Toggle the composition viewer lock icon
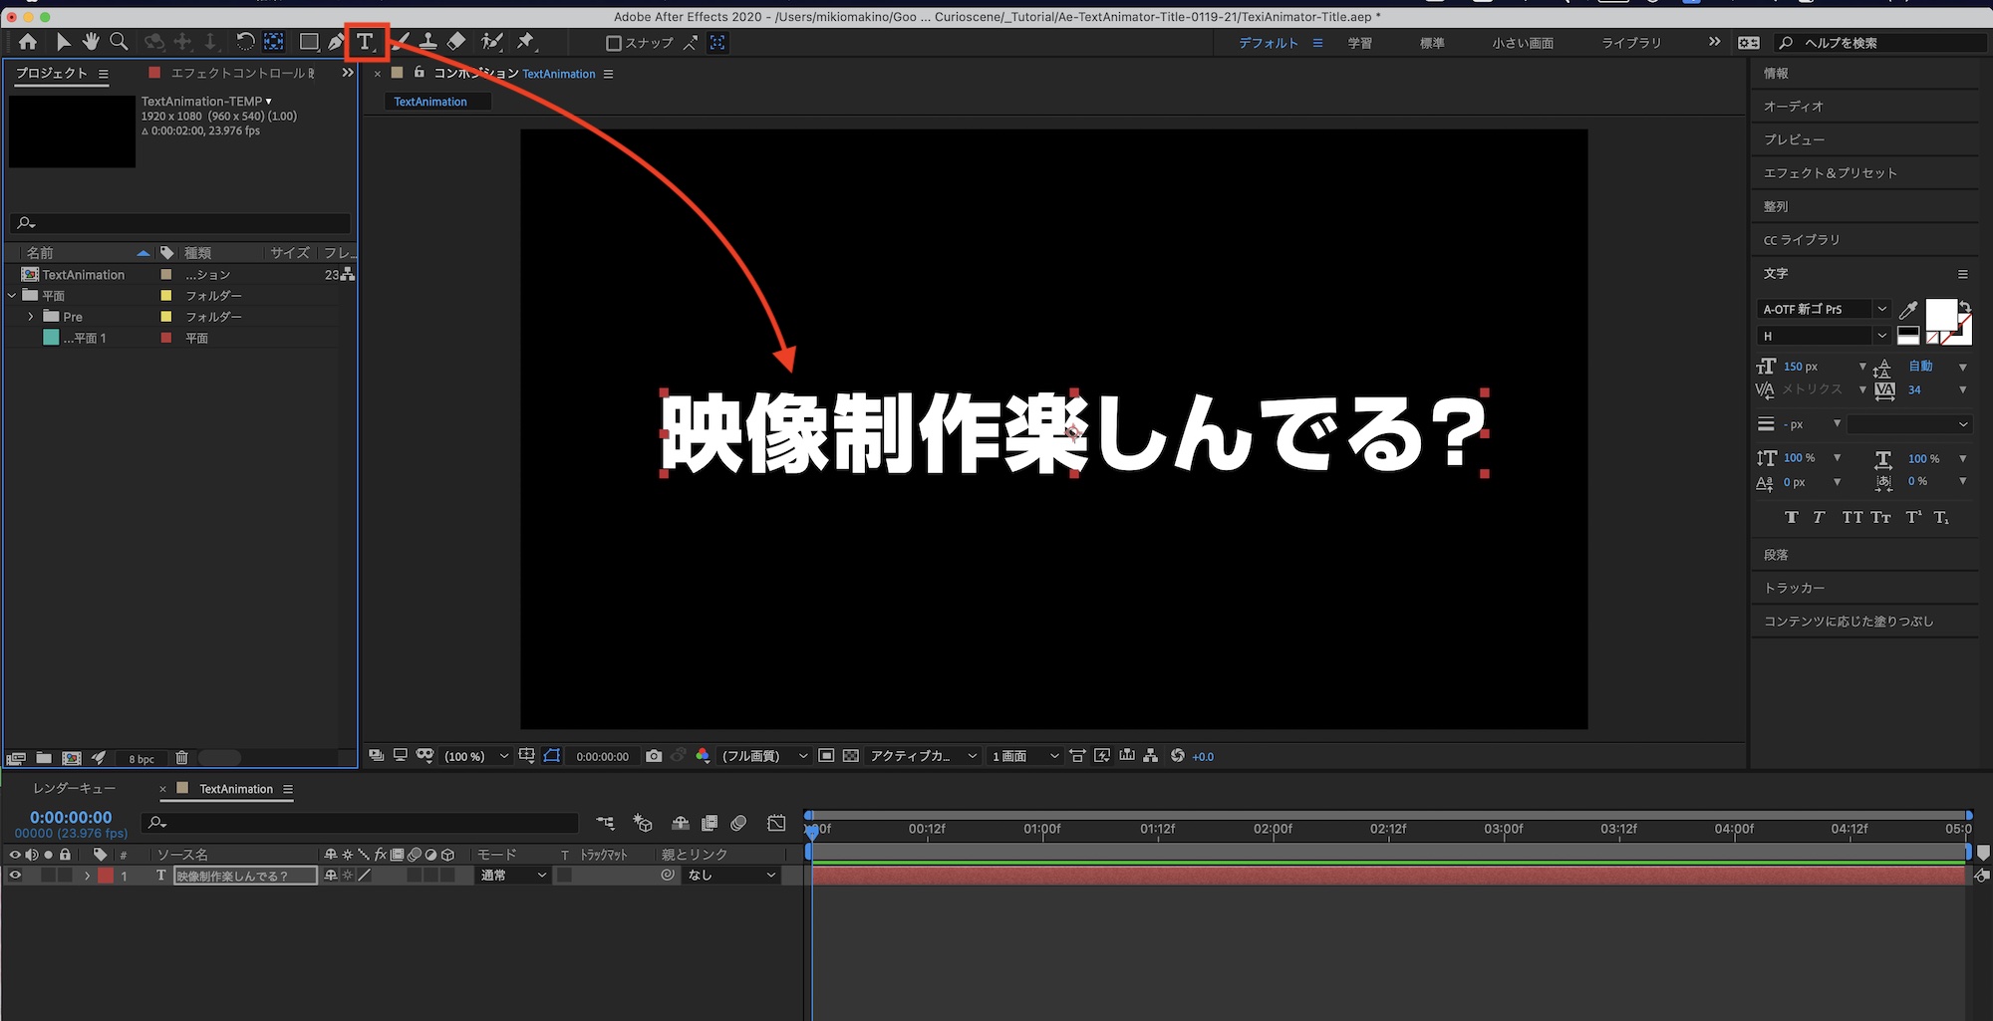The image size is (1993, 1021). coord(419,73)
